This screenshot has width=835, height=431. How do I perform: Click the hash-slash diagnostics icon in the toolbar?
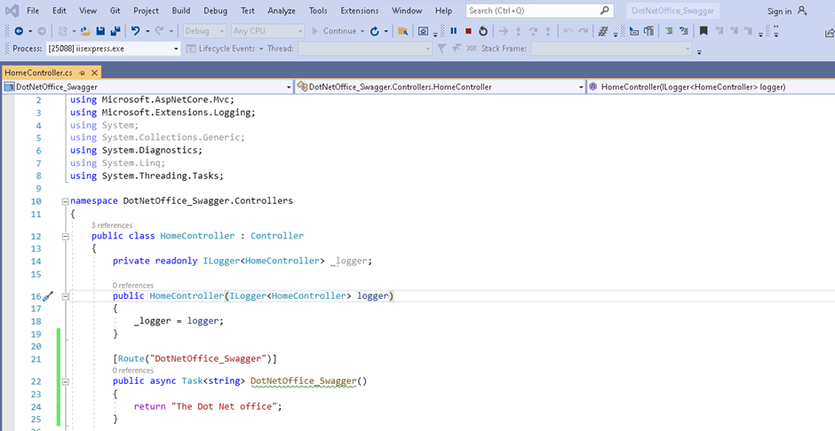pyautogui.click(x=603, y=31)
